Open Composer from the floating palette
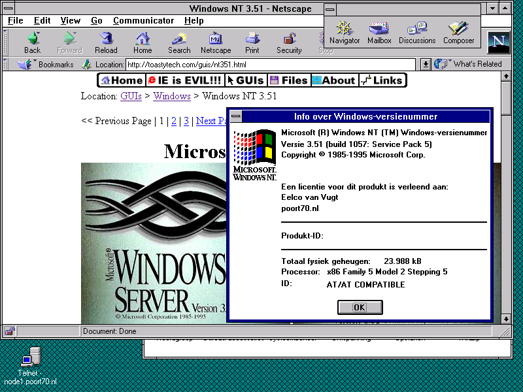Image resolution: width=523 pixels, height=392 pixels. [459, 29]
